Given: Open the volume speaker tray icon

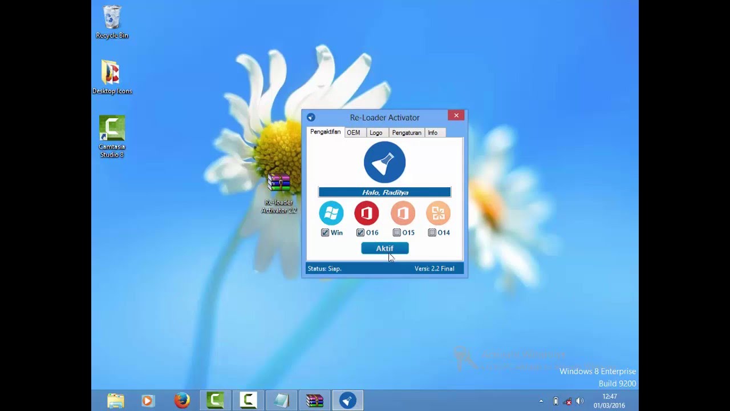Looking at the screenshot, I should tap(579, 401).
